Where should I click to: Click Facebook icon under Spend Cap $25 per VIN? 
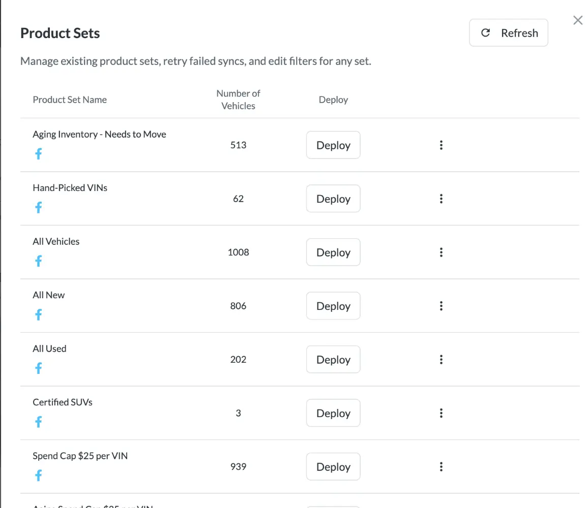pyautogui.click(x=39, y=475)
